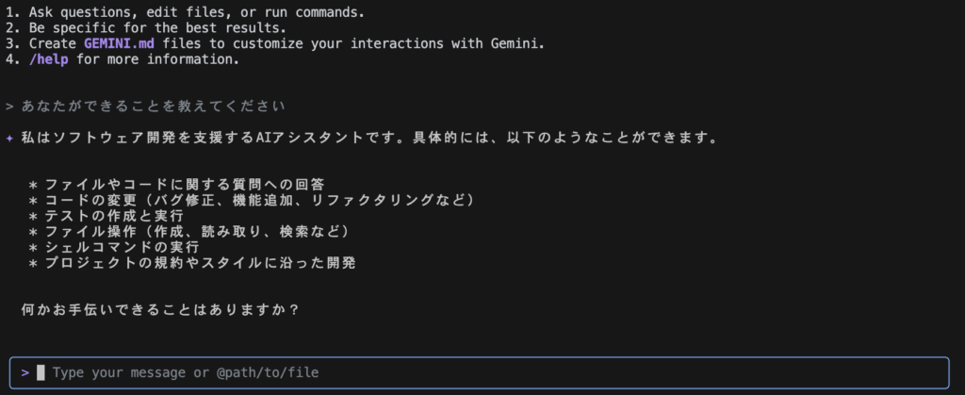Click bullet シェルコマンドの実行
Image resolution: width=965 pixels, height=395 pixels.
tap(114, 247)
